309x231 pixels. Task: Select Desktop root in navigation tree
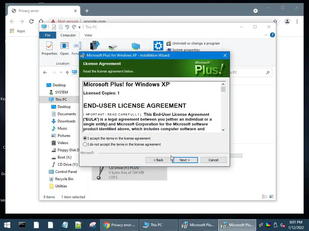coord(59,85)
